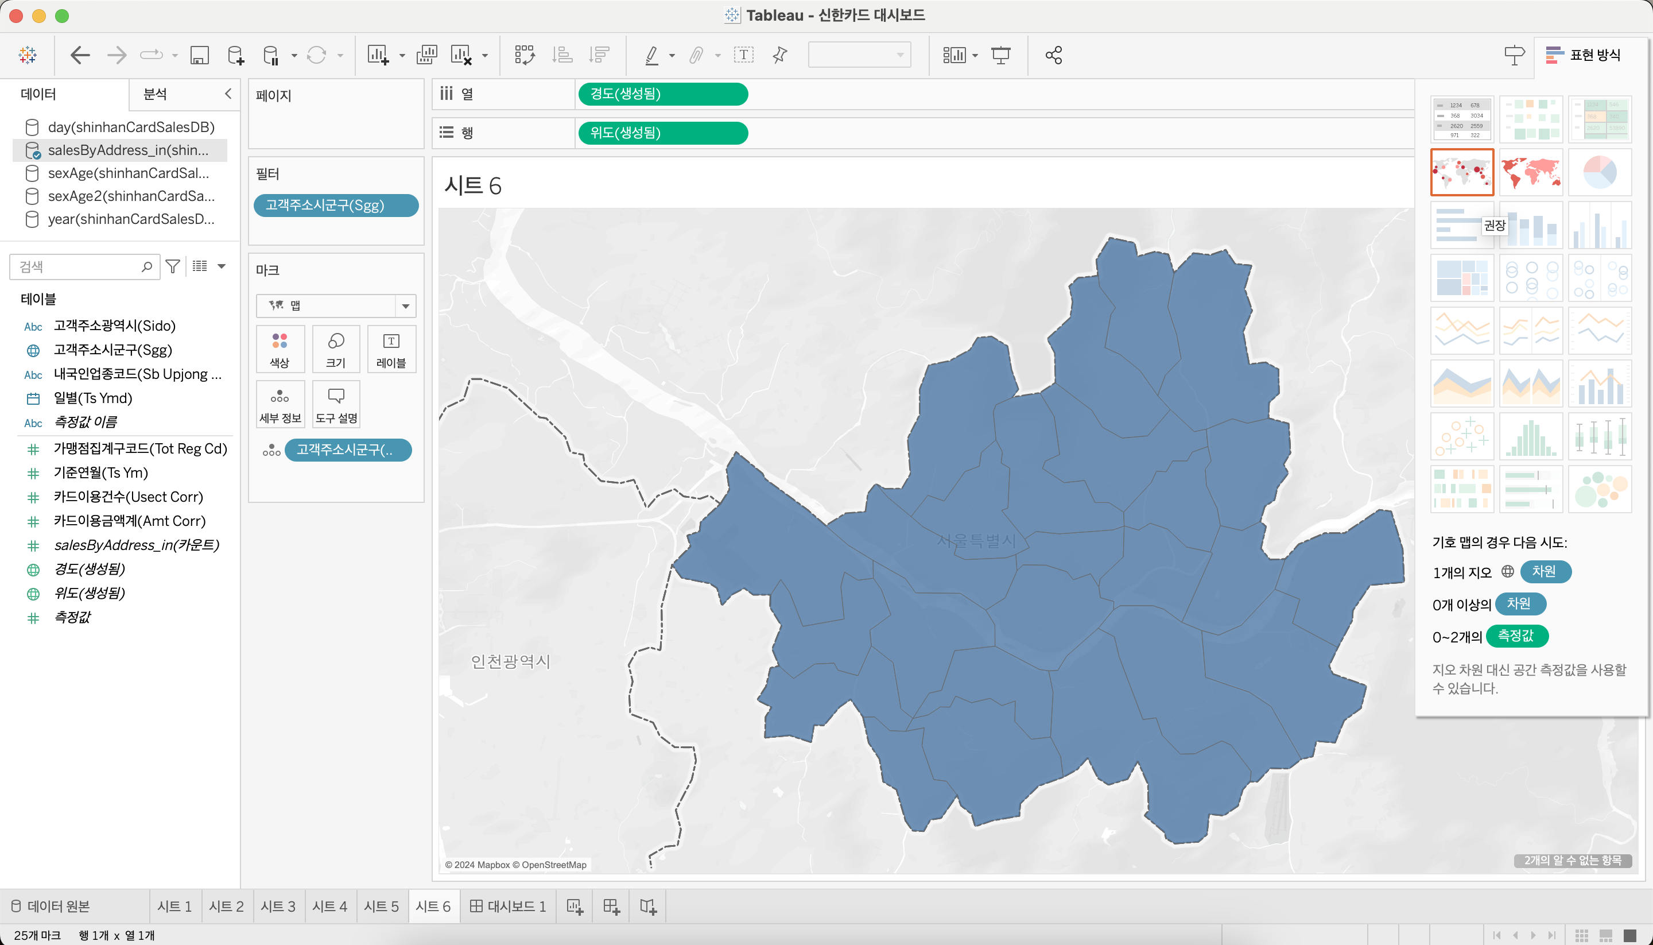Switch to the 대시보드 1 tab
The height and width of the screenshot is (945, 1653).
(x=508, y=907)
